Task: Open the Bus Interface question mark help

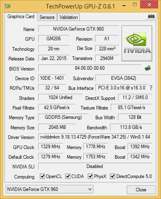Action: 151,88
